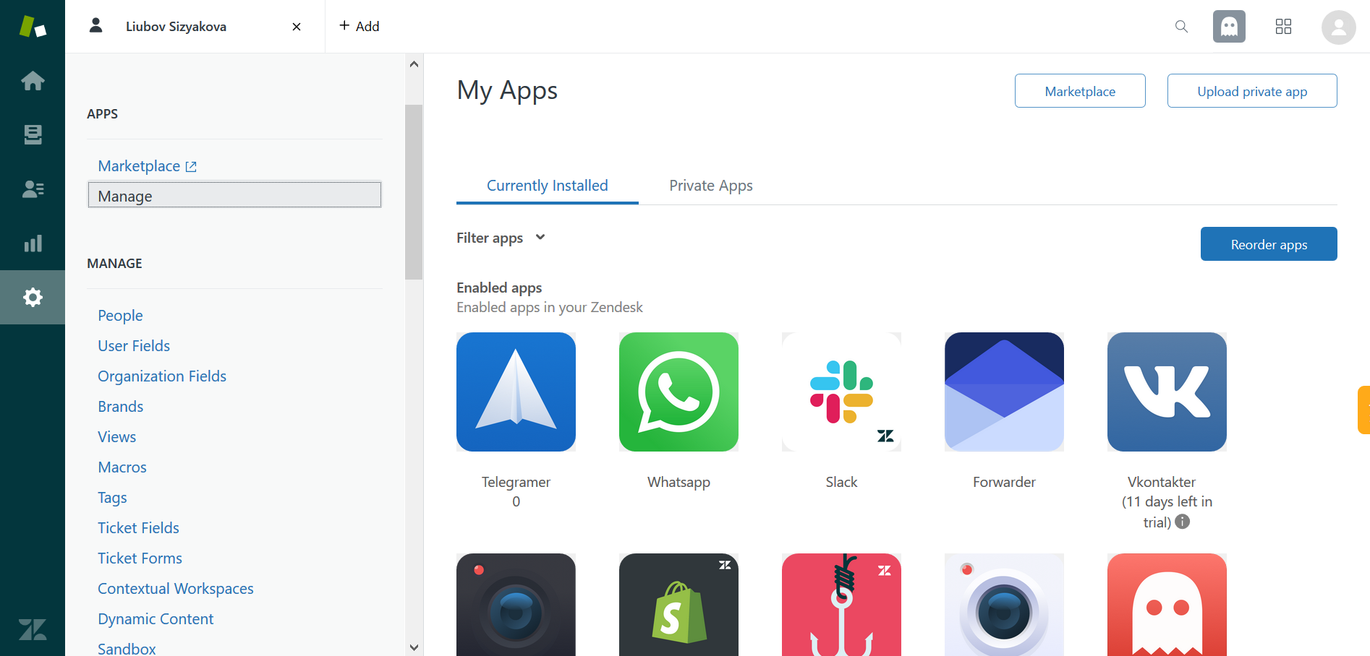Open the Contextual Workspaces link
Image resolution: width=1370 pixels, height=656 pixels.
coord(176,589)
